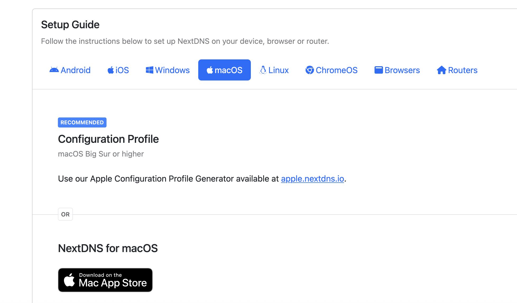Click the OR divider label
The image size is (517, 303).
(65, 214)
